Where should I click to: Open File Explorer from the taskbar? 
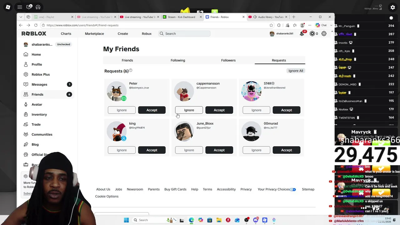pyautogui.click(x=219, y=220)
